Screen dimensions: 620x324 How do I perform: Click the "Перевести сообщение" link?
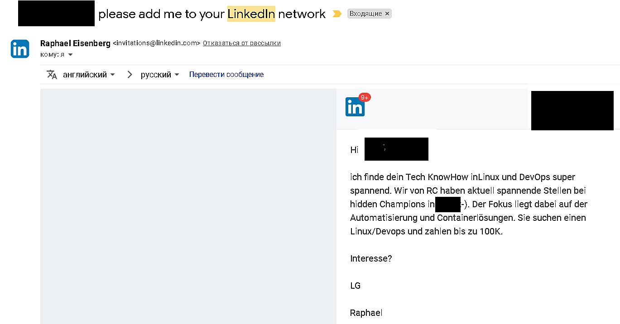coord(226,75)
